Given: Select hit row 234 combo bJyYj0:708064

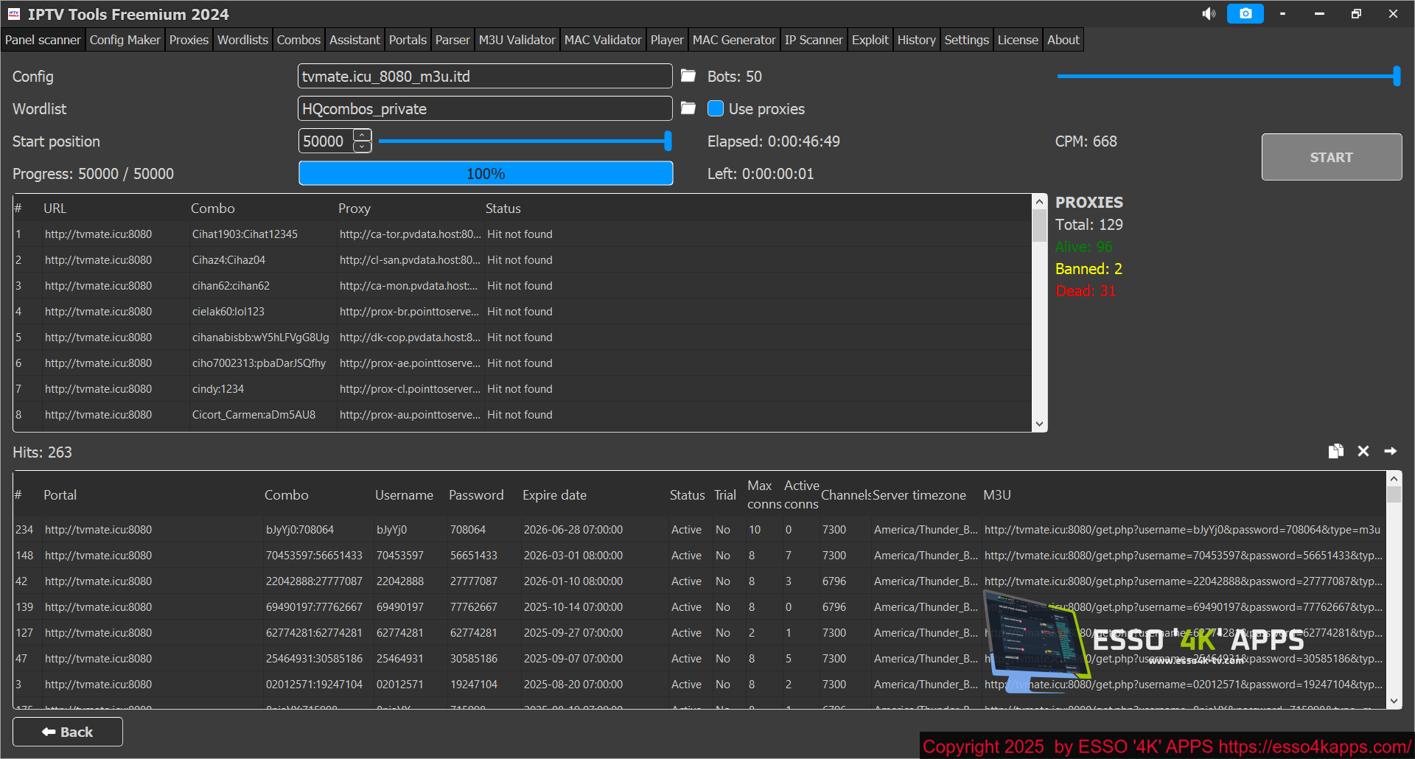Looking at the screenshot, I should [x=699, y=530].
